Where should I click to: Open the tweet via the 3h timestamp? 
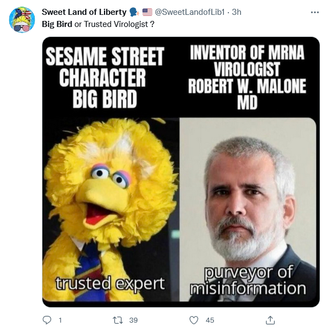237,12
